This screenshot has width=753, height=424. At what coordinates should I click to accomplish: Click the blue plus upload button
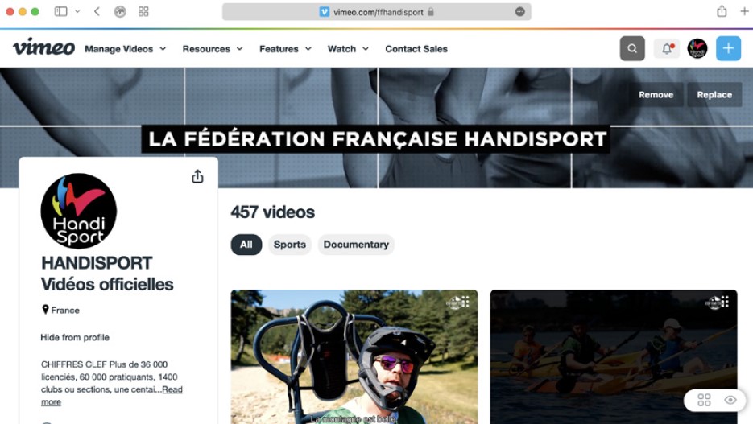click(x=728, y=48)
